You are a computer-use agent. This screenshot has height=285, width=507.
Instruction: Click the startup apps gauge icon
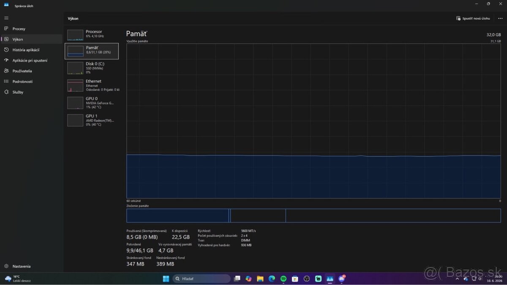[x=6, y=60]
